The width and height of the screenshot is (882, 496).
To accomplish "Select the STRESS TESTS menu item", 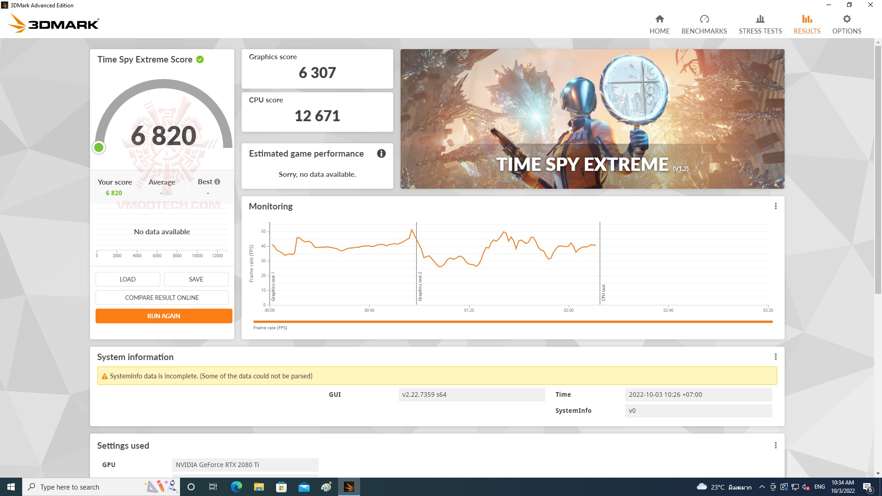I will [761, 24].
